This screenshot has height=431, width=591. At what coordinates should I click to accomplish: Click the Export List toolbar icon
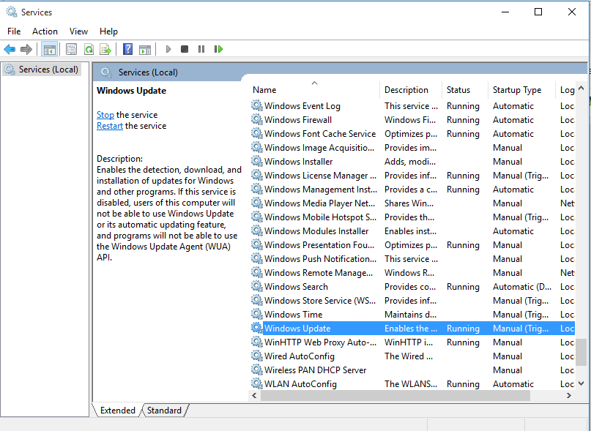(x=105, y=49)
